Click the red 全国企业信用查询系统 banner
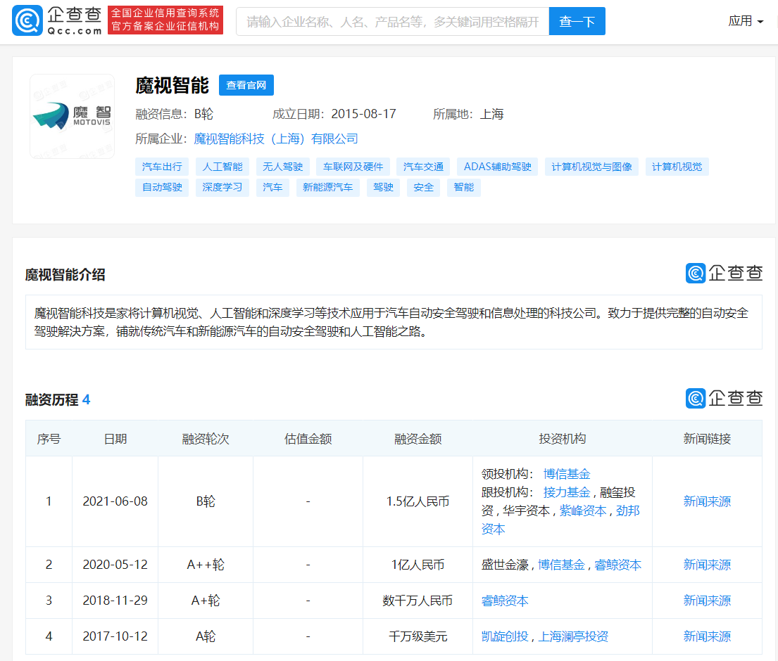Viewport: 778px width, 661px height. [165, 20]
